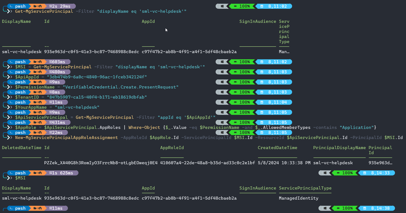Click the Windows logo segment beside 8,14:38

tap(324, 209)
